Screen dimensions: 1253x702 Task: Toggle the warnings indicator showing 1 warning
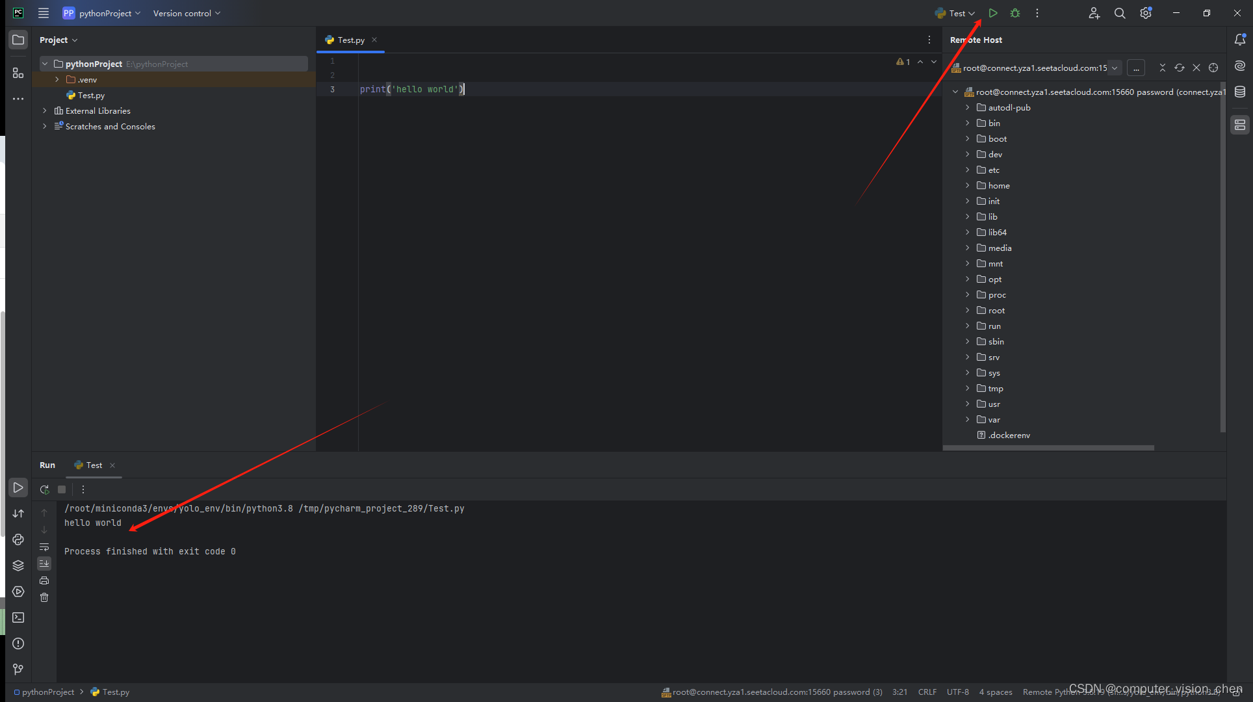[x=902, y=61]
